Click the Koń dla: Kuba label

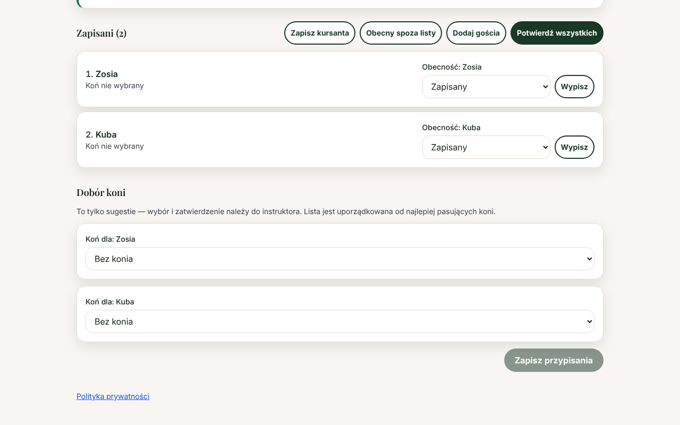pos(110,302)
